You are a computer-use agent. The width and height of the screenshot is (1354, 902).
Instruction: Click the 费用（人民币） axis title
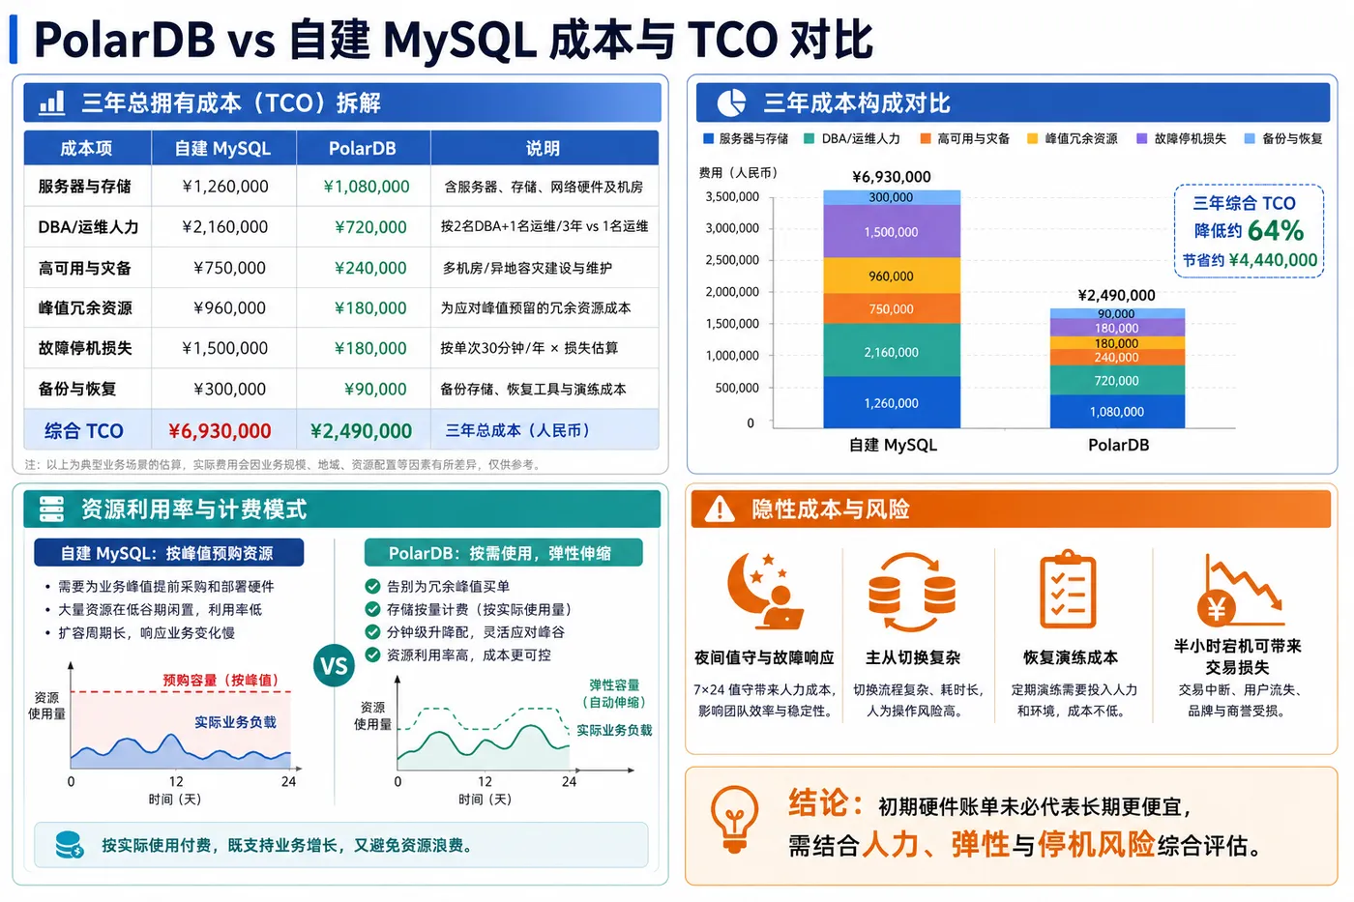738,172
